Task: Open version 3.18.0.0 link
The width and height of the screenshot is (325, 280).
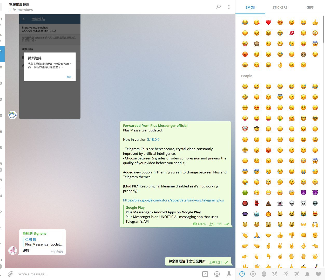Action: (x=153, y=139)
